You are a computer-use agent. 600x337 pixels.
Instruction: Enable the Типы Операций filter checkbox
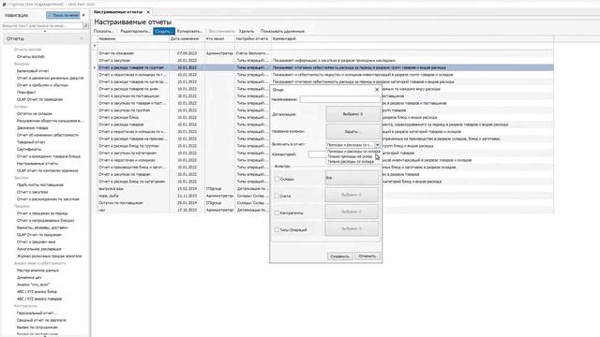(x=277, y=230)
